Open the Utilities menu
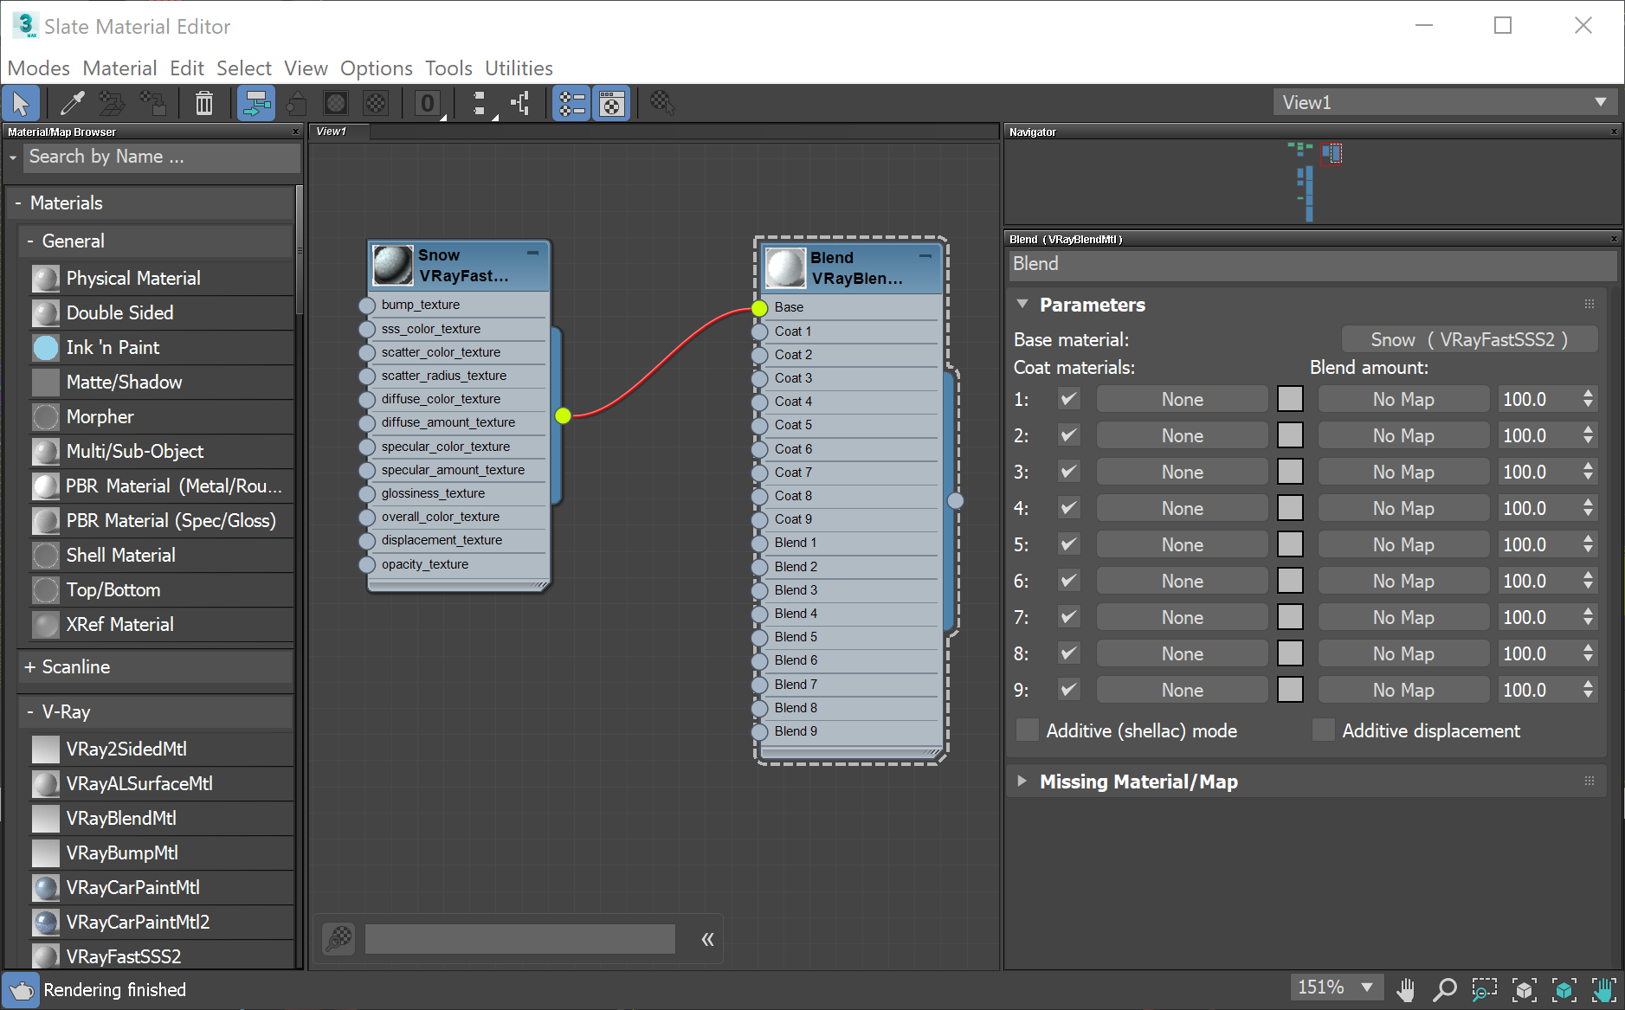 click(519, 68)
